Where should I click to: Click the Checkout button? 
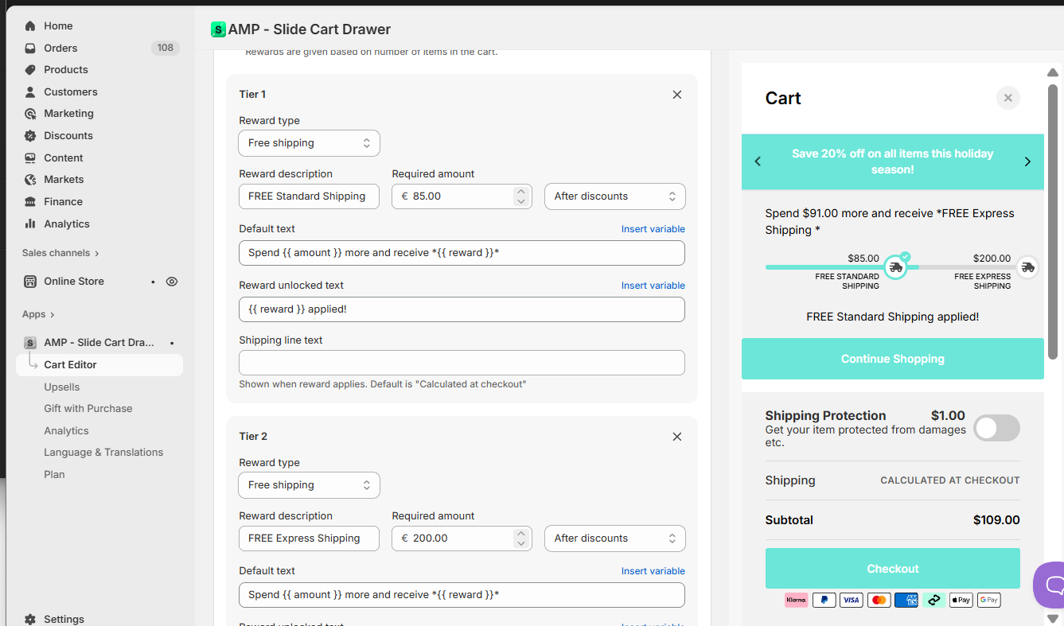point(893,569)
